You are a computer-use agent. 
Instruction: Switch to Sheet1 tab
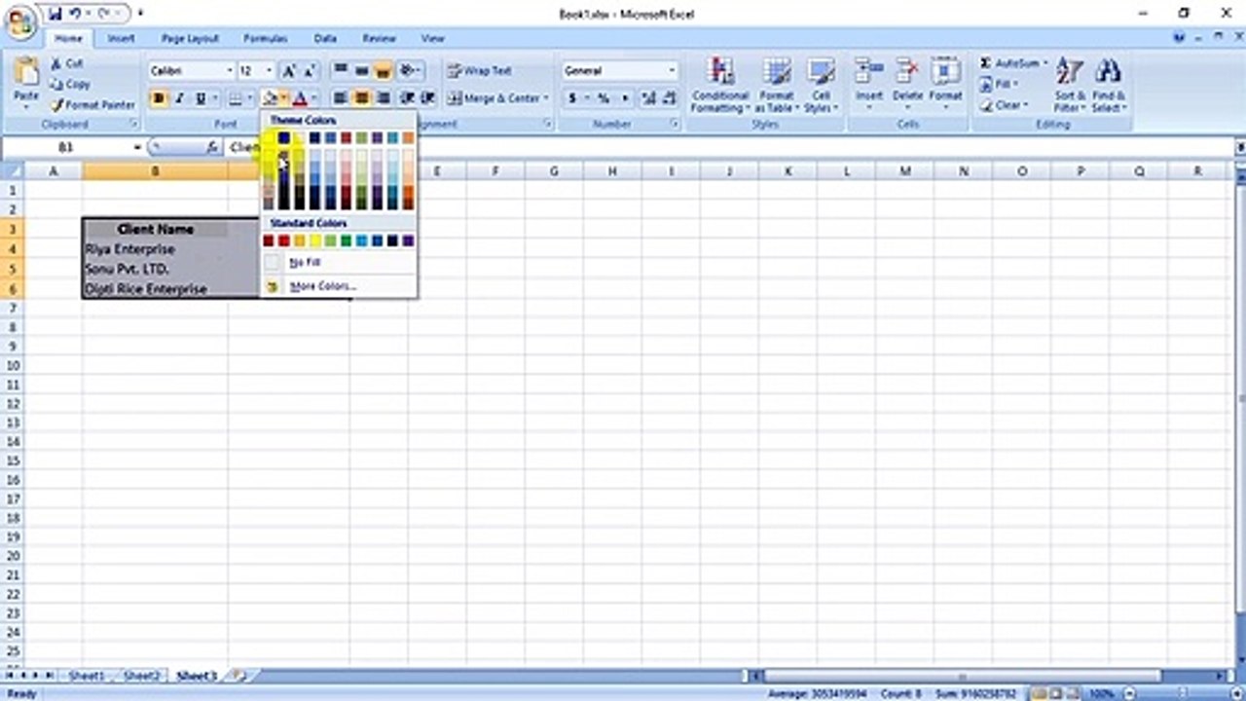point(86,676)
